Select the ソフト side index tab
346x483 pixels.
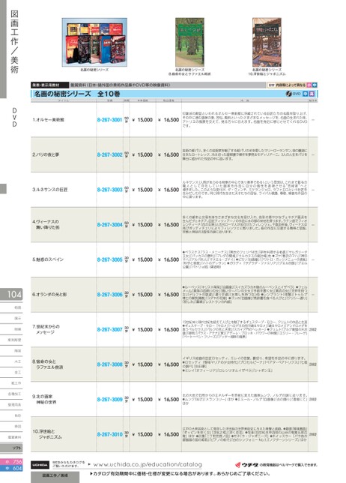click(11, 448)
